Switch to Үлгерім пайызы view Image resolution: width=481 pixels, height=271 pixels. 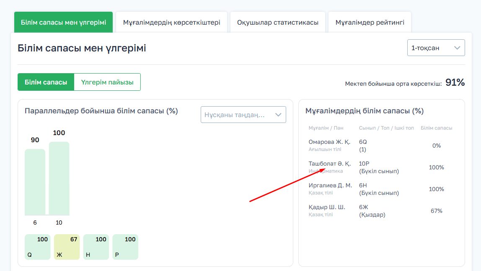coord(107,82)
